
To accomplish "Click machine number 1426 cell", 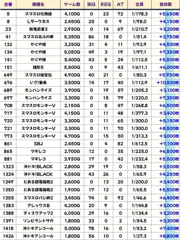I will coord(8,236).
